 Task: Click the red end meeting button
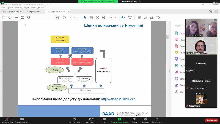pyautogui.click(x=211, y=120)
